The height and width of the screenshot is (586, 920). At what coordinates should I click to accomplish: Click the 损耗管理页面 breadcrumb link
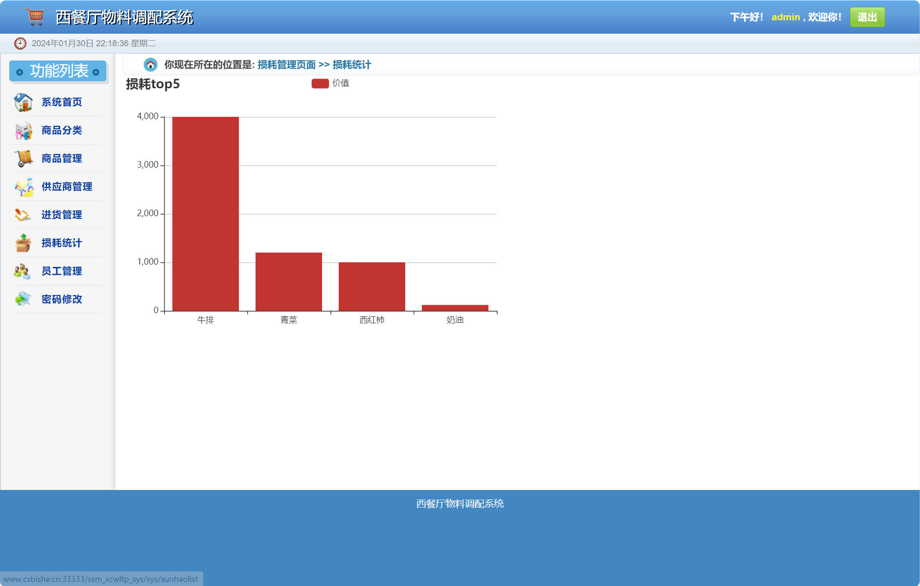(x=286, y=65)
